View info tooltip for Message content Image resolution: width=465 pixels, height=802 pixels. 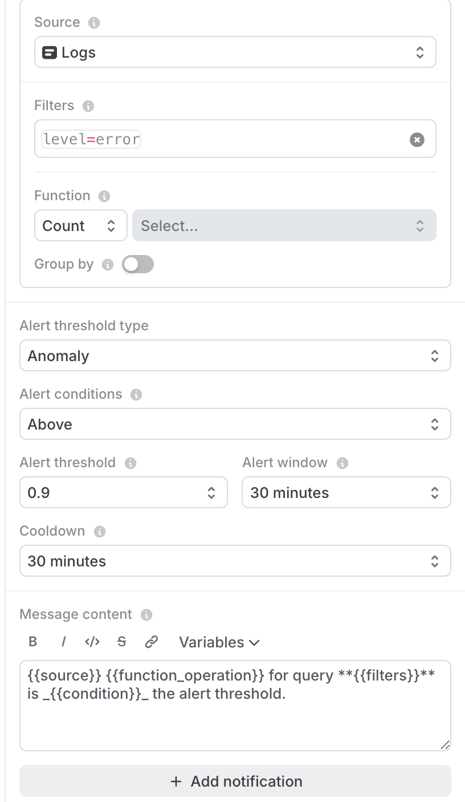pyautogui.click(x=146, y=614)
